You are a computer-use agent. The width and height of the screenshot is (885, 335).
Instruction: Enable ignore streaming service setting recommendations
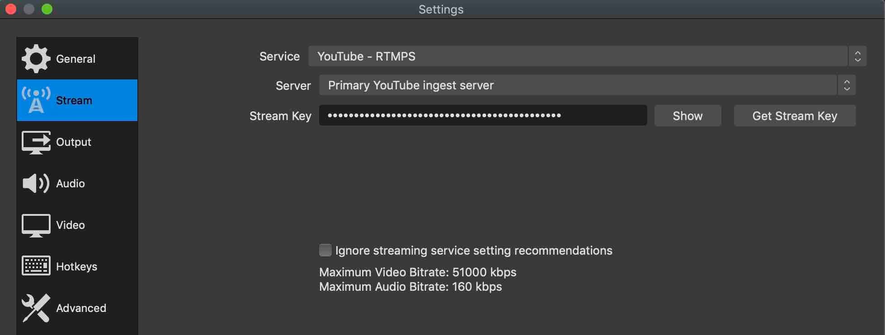pos(325,250)
